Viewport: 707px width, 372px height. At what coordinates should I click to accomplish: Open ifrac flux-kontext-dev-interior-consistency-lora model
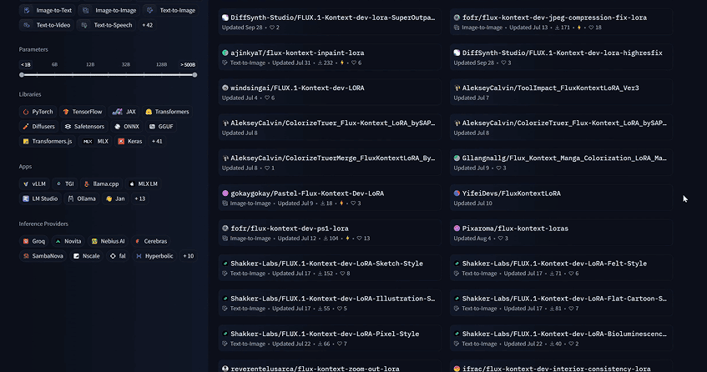[562, 366]
